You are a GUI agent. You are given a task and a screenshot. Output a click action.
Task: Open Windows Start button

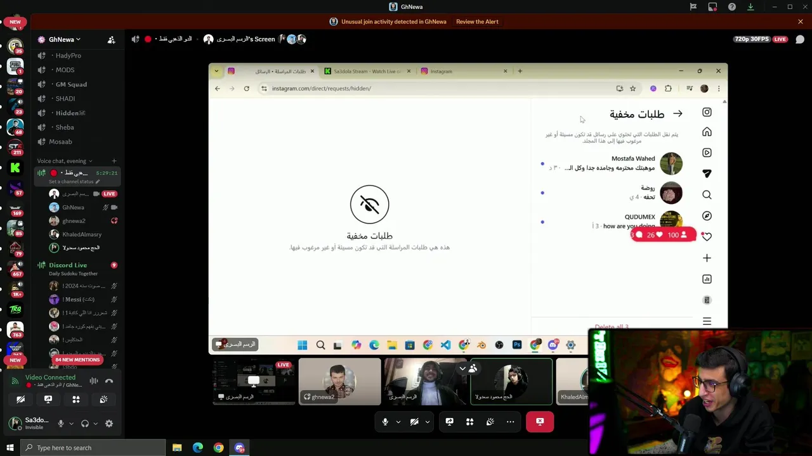click(x=10, y=448)
